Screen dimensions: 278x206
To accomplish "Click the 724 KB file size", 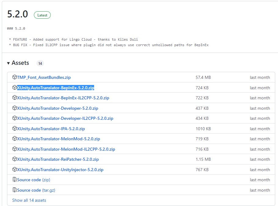I will point(202,88).
